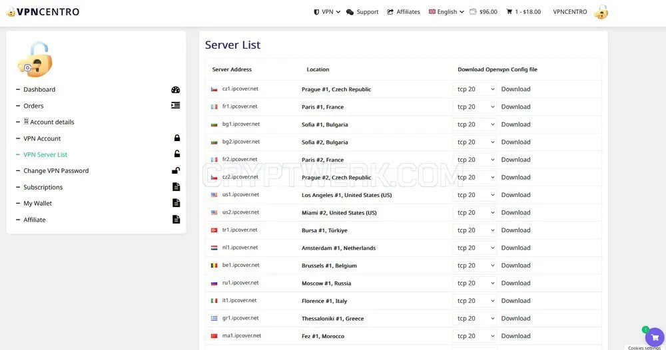Click the Belgian flag next to be1.ipcover.net
This screenshot has height=350, width=666.
pyautogui.click(x=214, y=265)
